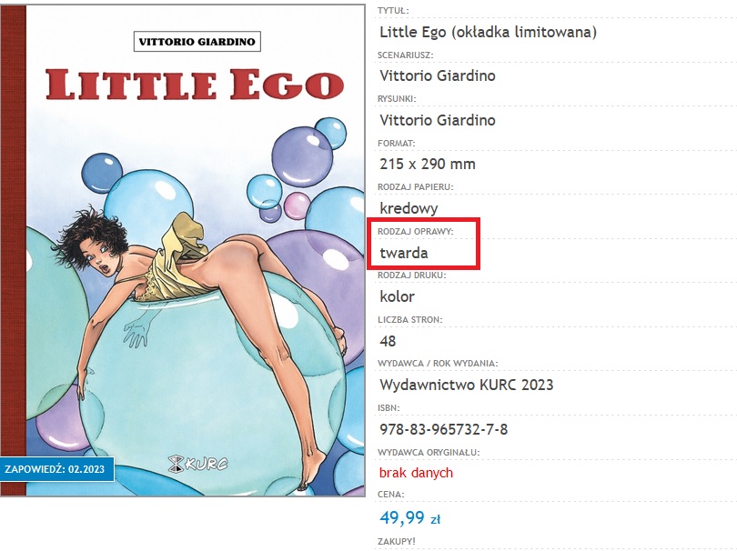Image resolution: width=737 pixels, height=551 pixels.
Task: Click the ZAPOWIEDŹ: 02.2023 badge
Action: [x=56, y=469]
